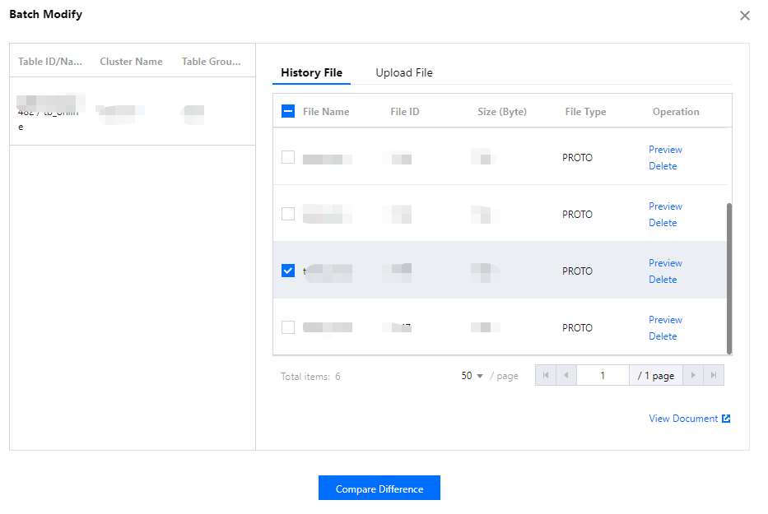The height and width of the screenshot is (514, 768).
Task: Go to previous page of file list
Action: (566, 376)
